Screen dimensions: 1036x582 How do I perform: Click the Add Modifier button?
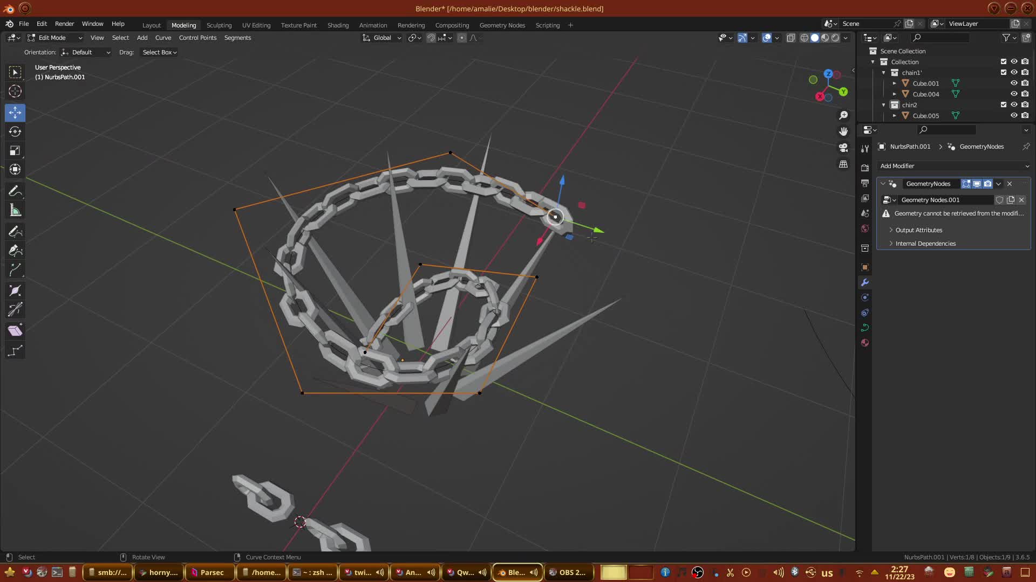[953, 166]
